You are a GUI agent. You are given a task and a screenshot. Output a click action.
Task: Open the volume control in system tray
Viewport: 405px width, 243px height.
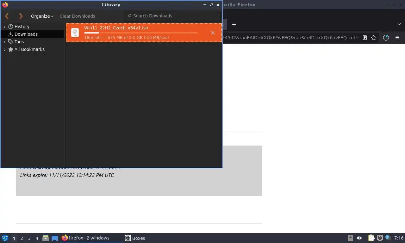coord(359,238)
